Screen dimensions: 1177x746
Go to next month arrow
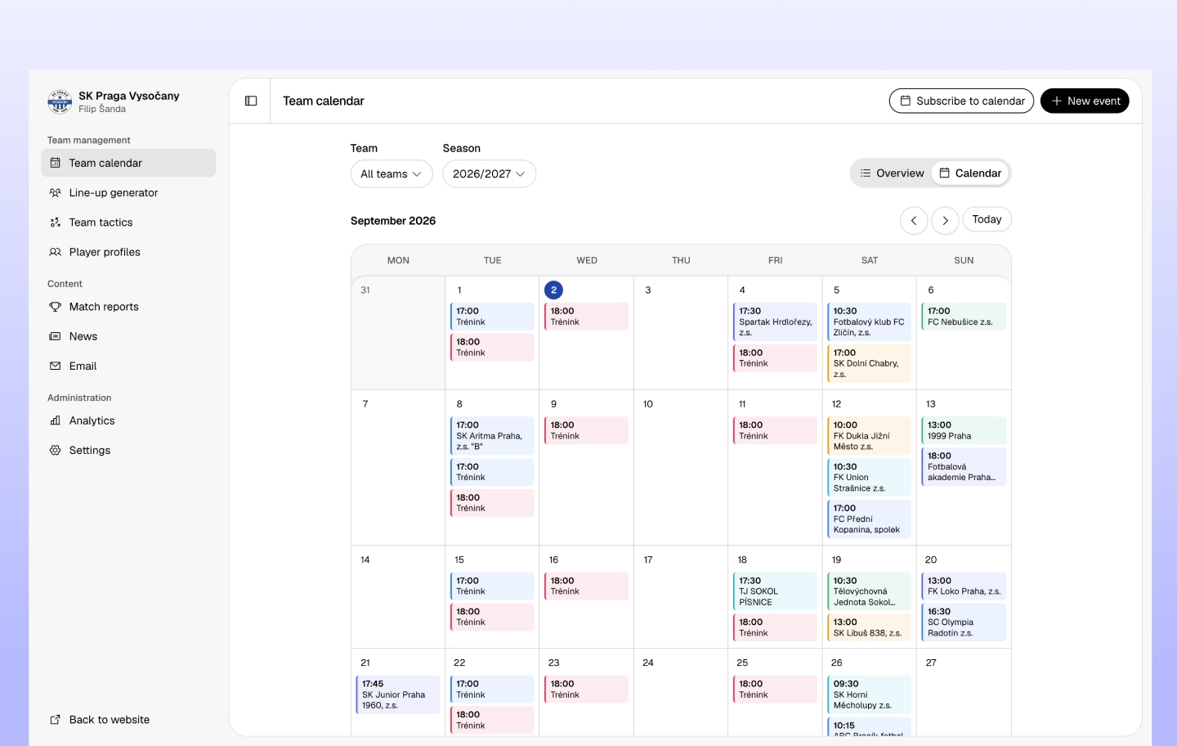click(945, 220)
